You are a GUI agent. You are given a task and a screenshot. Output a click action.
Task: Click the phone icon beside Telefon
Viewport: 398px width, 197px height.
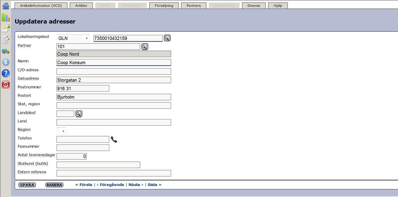tap(114, 139)
